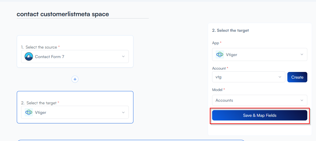Click the Accounts model selection
Screen dimensions: 316x141
point(224,100)
